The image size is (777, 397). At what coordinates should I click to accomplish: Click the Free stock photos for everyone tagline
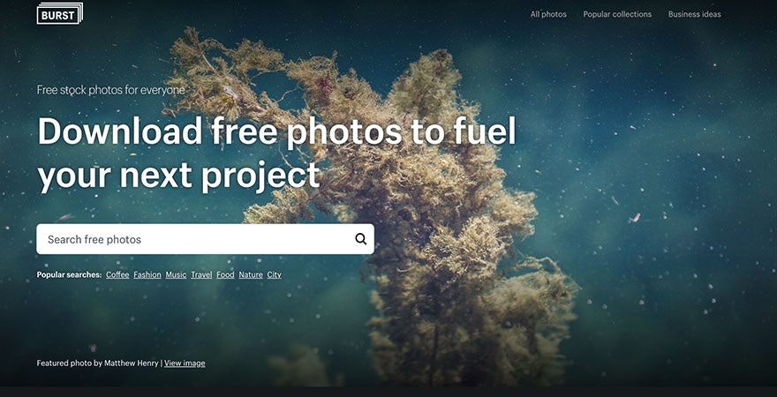(x=111, y=90)
